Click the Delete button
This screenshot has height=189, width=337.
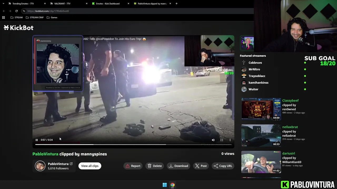pyautogui.click(x=155, y=166)
